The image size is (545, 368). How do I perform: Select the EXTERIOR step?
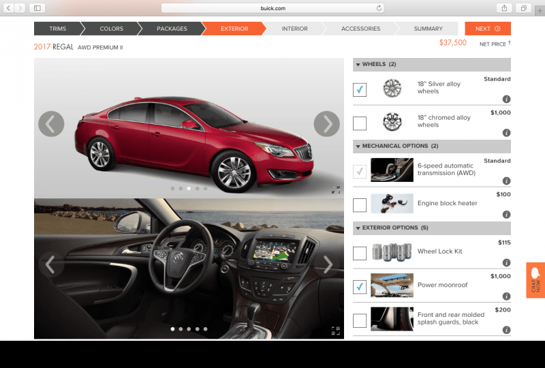(234, 29)
